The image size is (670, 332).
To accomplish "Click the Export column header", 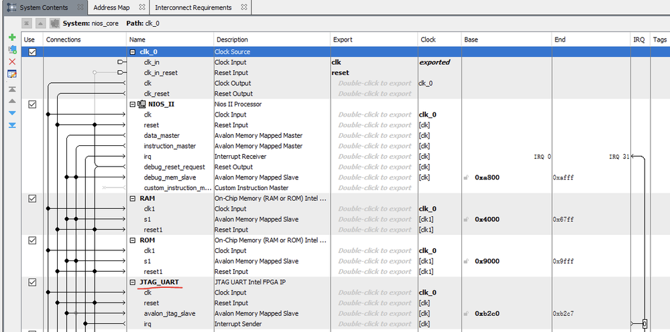I will [x=374, y=39].
